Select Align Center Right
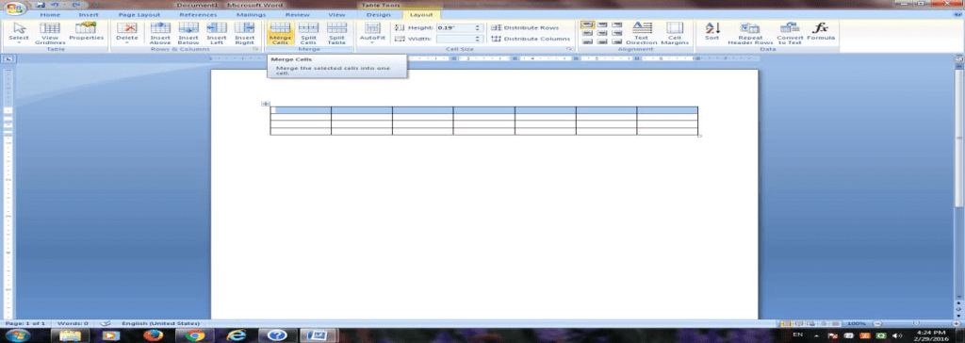 coord(616,33)
